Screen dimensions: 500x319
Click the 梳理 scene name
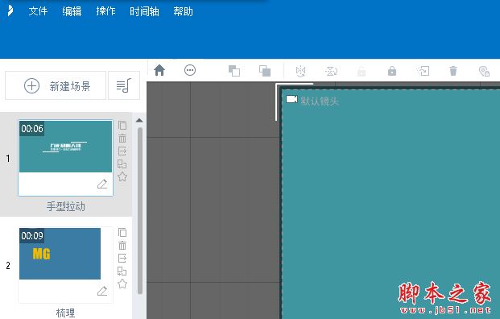pos(66,313)
